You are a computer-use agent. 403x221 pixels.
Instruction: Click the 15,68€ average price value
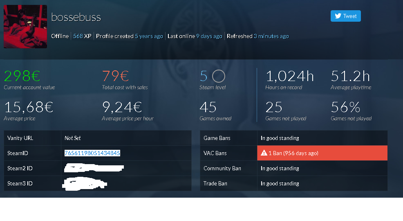[x=29, y=107]
